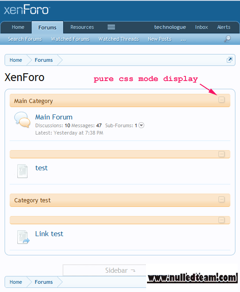Open the Main Forum link
Viewport: 240px width, 292px height.
[54, 117]
